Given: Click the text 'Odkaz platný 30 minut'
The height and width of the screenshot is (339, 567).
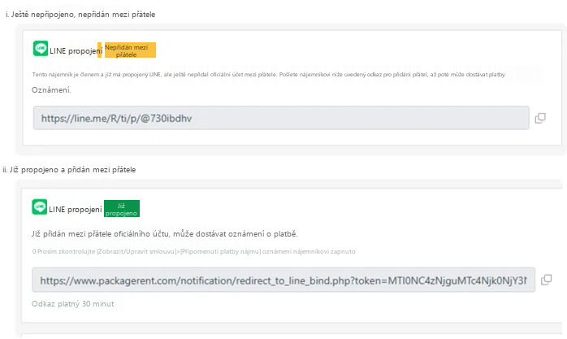Looking at the screenshot, I should click(x=72, y=304).
